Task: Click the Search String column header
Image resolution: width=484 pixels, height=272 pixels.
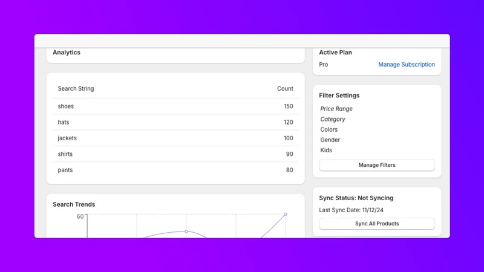Action: point(76,88)
